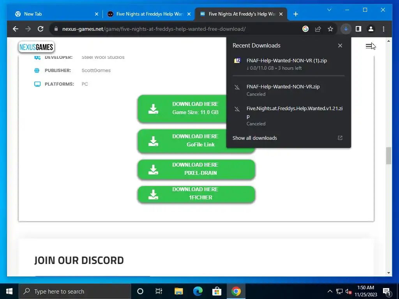Open the notification center icon

[x=387, y=291]
